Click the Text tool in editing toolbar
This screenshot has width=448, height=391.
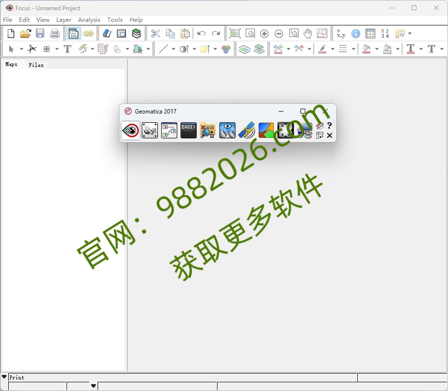(68, 49)
